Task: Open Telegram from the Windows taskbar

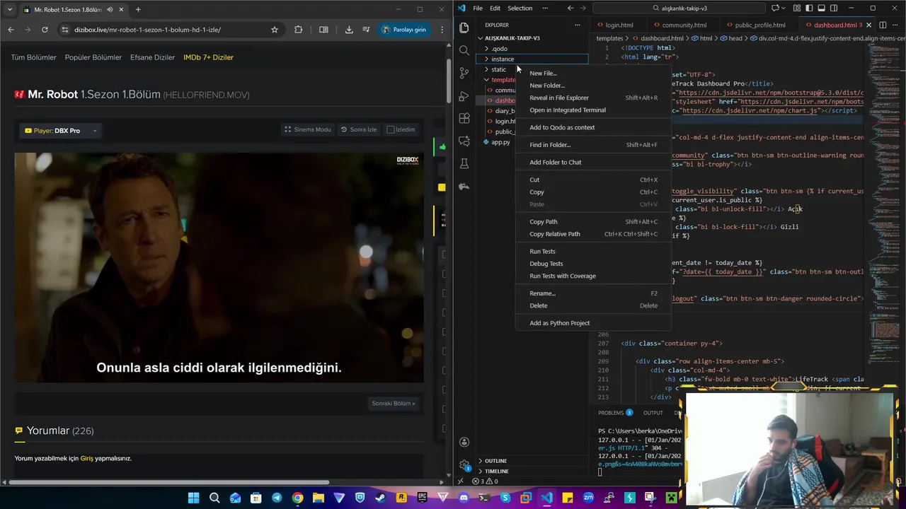Action: click(277, 498)
